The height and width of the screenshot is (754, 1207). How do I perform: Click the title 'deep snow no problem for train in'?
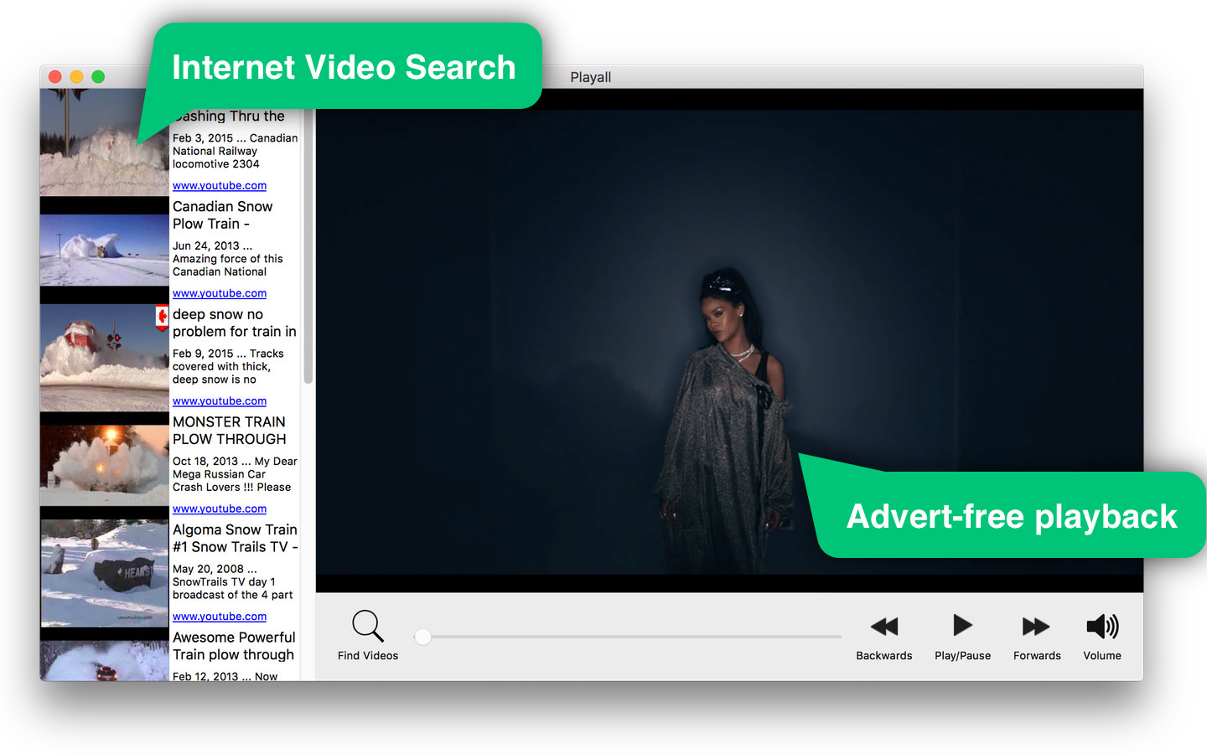pos(235,323)
